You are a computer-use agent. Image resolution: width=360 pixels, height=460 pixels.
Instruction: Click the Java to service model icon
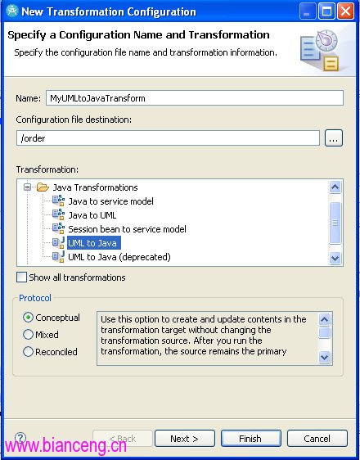coord(58,201)
